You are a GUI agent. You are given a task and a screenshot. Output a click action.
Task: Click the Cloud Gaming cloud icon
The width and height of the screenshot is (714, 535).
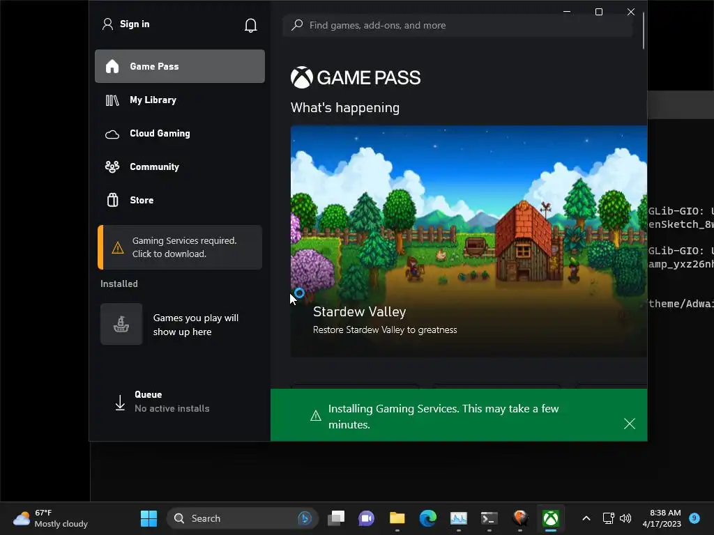112,134
